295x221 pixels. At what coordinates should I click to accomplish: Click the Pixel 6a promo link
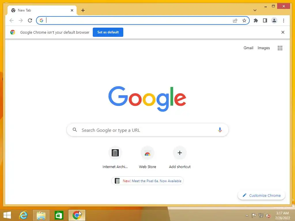coord(147,181)
